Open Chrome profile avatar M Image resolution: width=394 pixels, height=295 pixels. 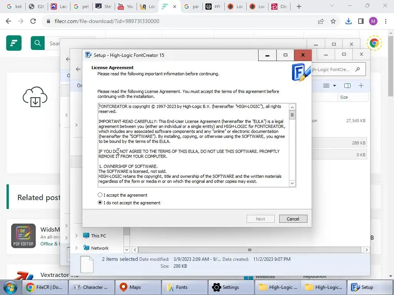pyautogui.click(x=373, y=22)
